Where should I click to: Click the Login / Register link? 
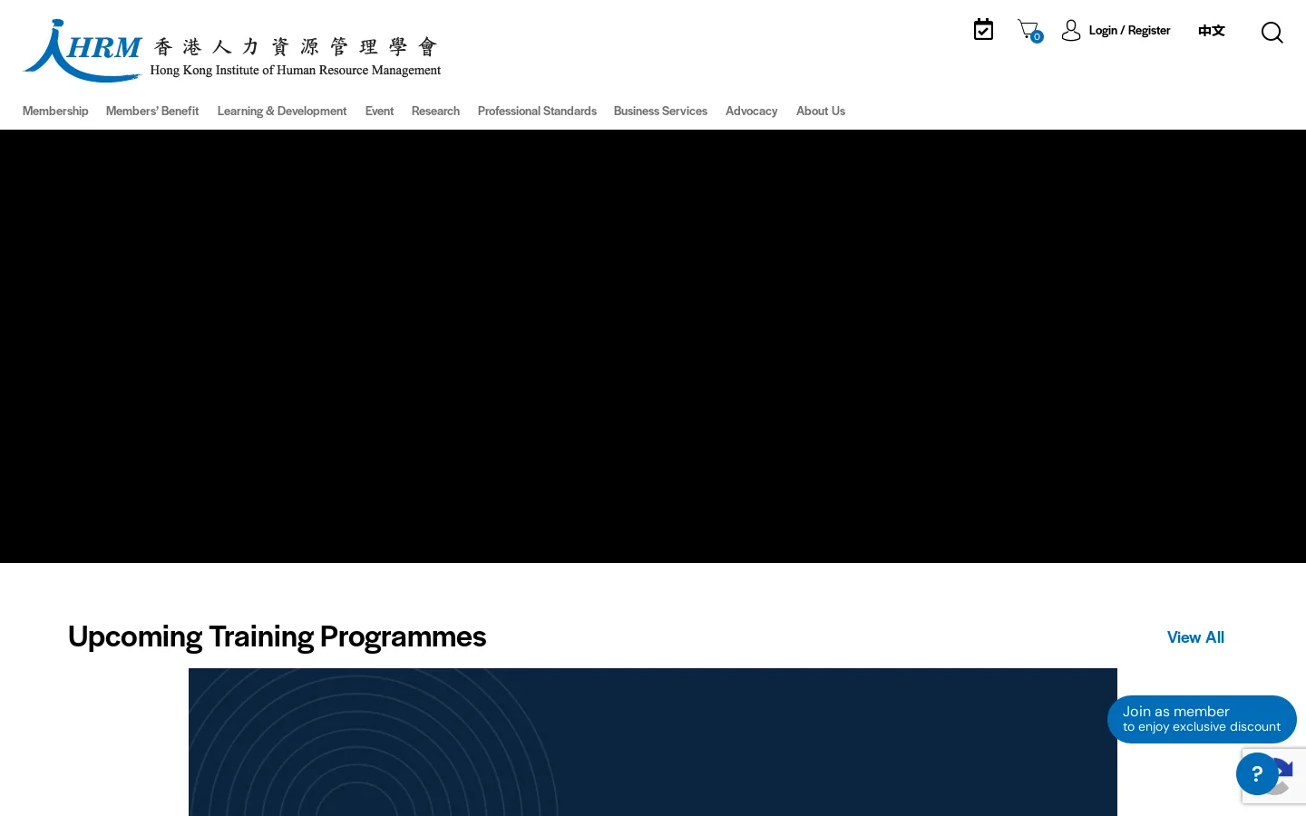coord(1129,31)
